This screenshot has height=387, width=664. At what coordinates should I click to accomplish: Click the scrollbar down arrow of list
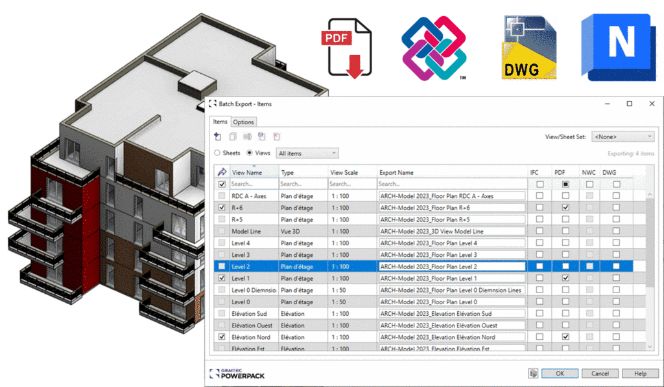pyautogui.click(x=650, y=347)
